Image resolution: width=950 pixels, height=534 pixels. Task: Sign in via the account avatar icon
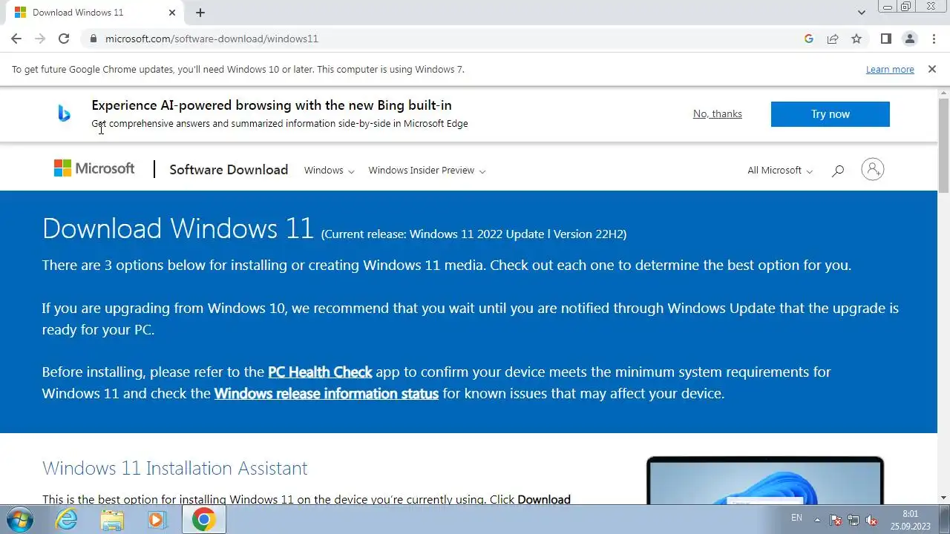click(x=873, y=170)
